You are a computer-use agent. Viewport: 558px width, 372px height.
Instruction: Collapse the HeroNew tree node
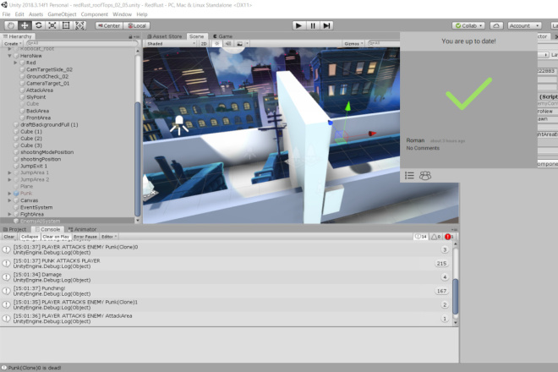(9, 56)
